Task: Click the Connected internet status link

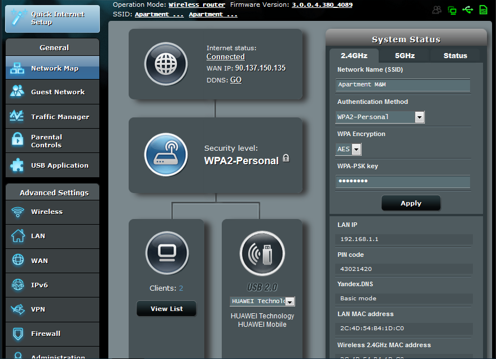Action: (225, 57)
